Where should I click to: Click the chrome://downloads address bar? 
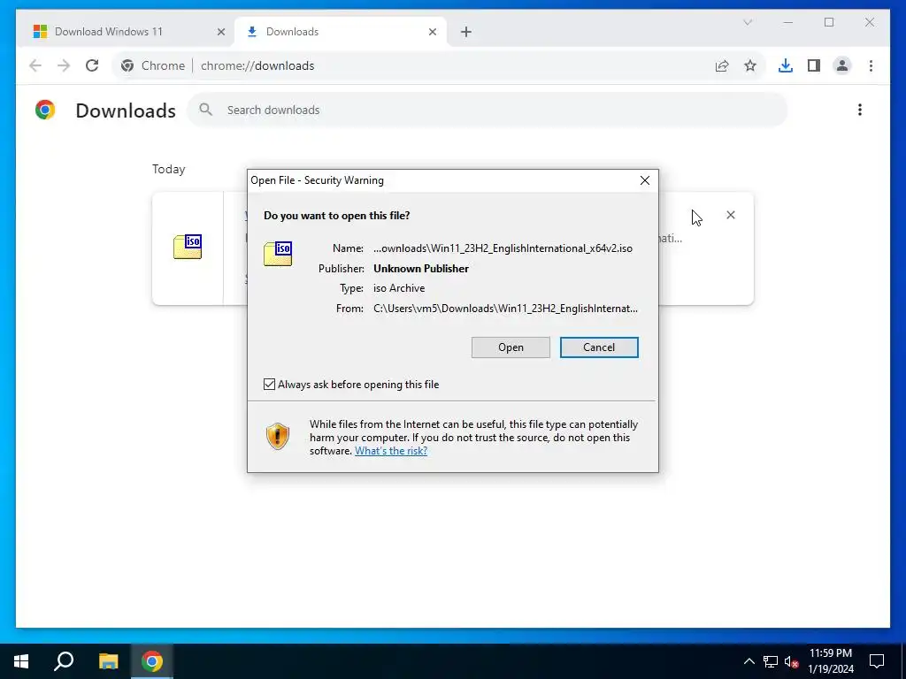coord(257,65)
